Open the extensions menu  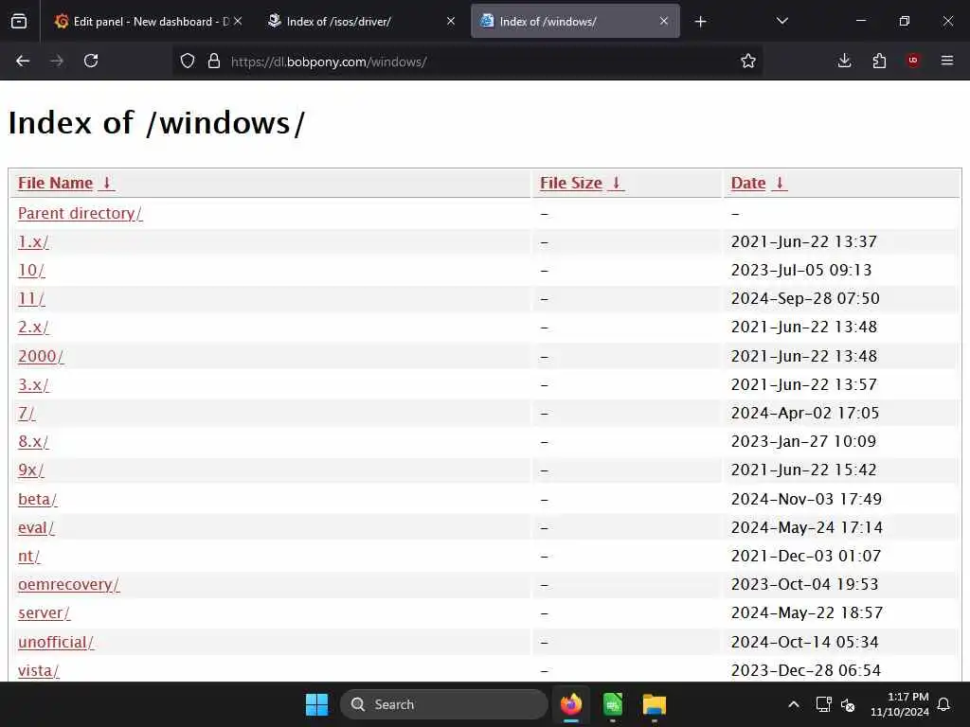[879, 61]
